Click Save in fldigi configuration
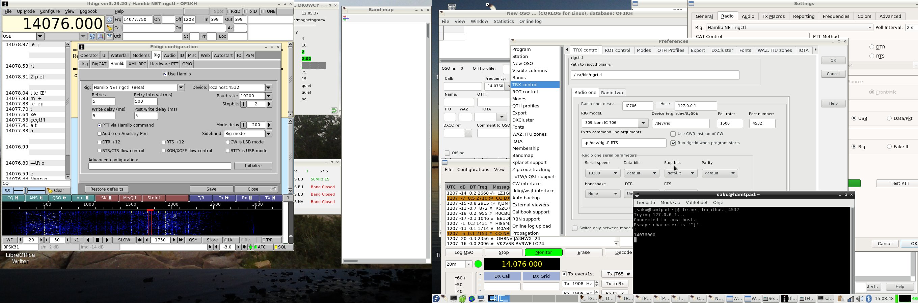Image resolution: width=918 pixels, height=303 pixels. (x=211, y=189)
